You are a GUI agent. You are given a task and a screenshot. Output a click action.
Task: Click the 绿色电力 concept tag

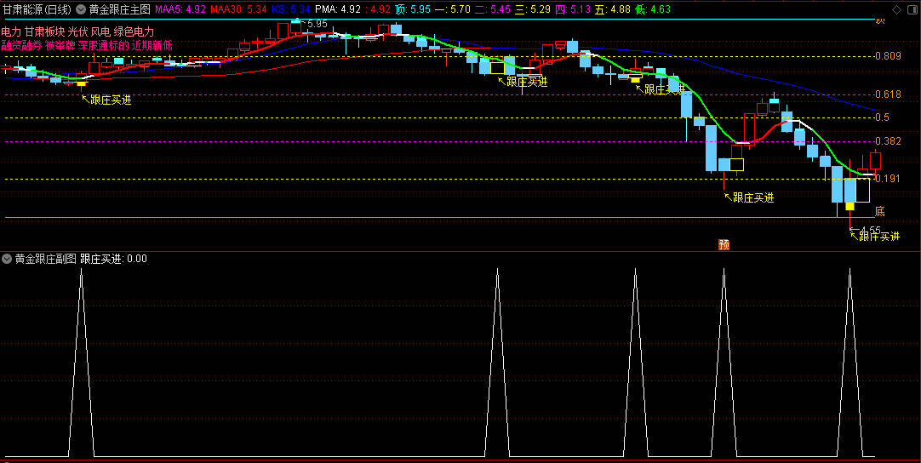click(134, 31)
